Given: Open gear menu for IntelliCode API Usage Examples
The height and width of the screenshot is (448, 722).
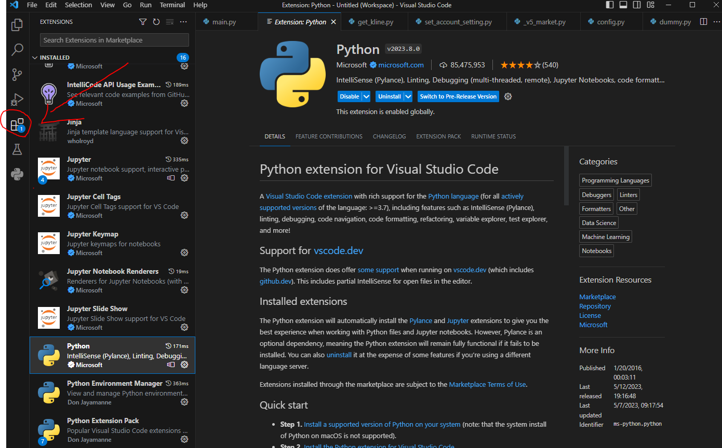Looking at the screenshot, I should (184, 103).
